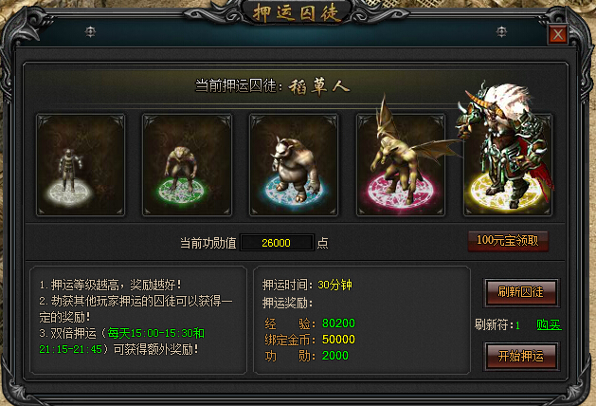Click the left decorative bolt icon
Image resolution: width=596 pixels, height=406 pixels.
click(90, 32)
